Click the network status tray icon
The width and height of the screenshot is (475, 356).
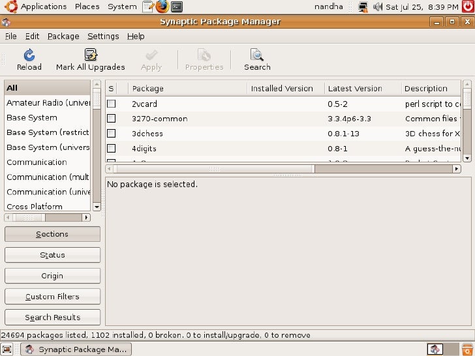click(363, 7)
